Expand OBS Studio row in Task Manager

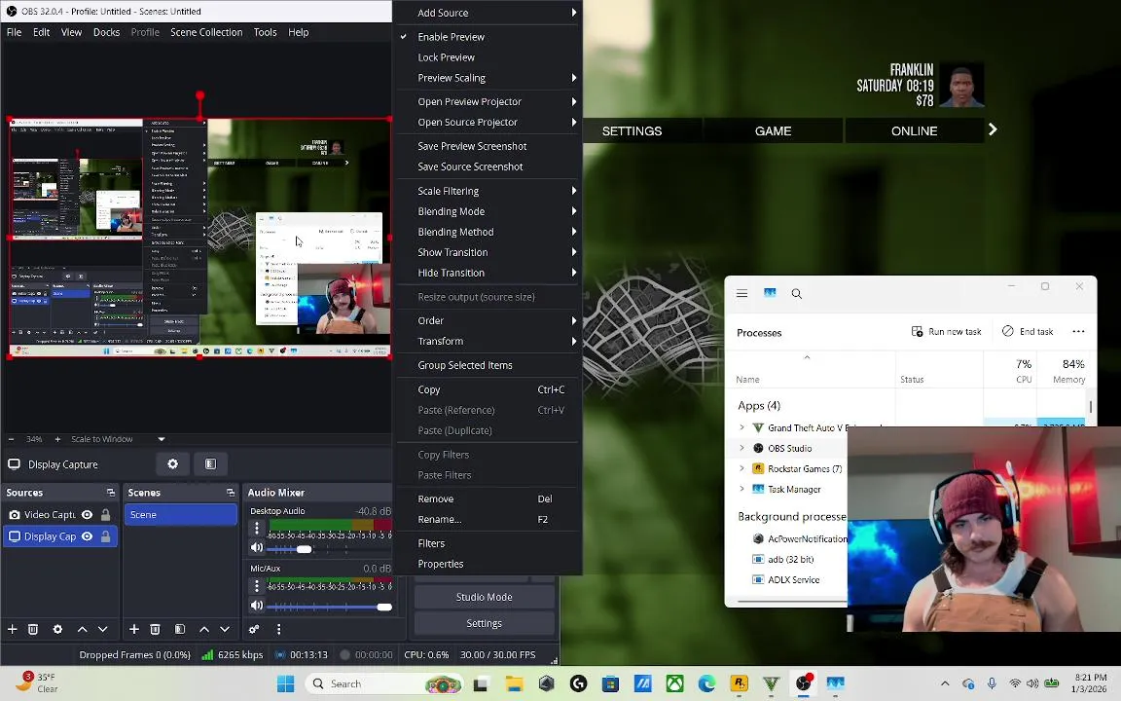pos(741,449)
